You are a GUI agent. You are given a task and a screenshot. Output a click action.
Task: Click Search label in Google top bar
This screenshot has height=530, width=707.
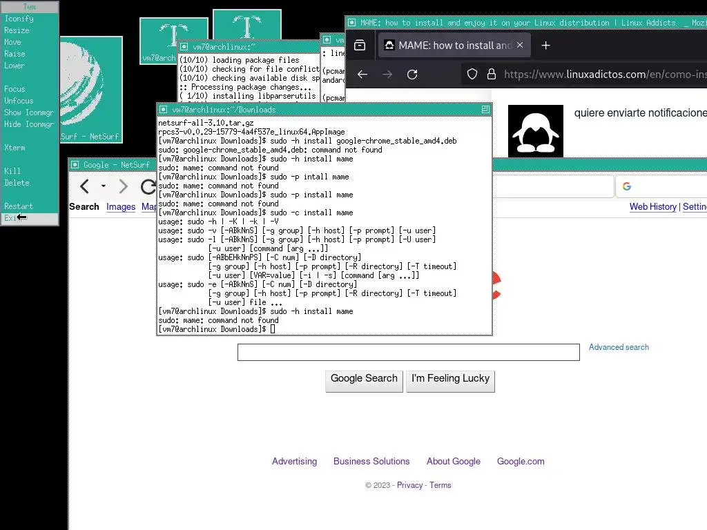(x=84, y=206)
